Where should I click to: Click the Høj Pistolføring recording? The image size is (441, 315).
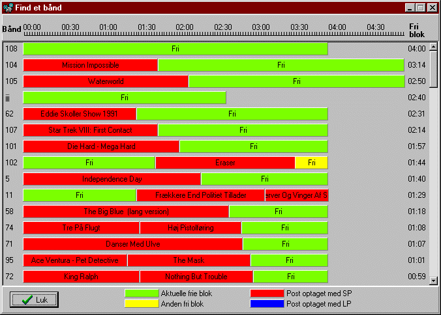(190, 228)
